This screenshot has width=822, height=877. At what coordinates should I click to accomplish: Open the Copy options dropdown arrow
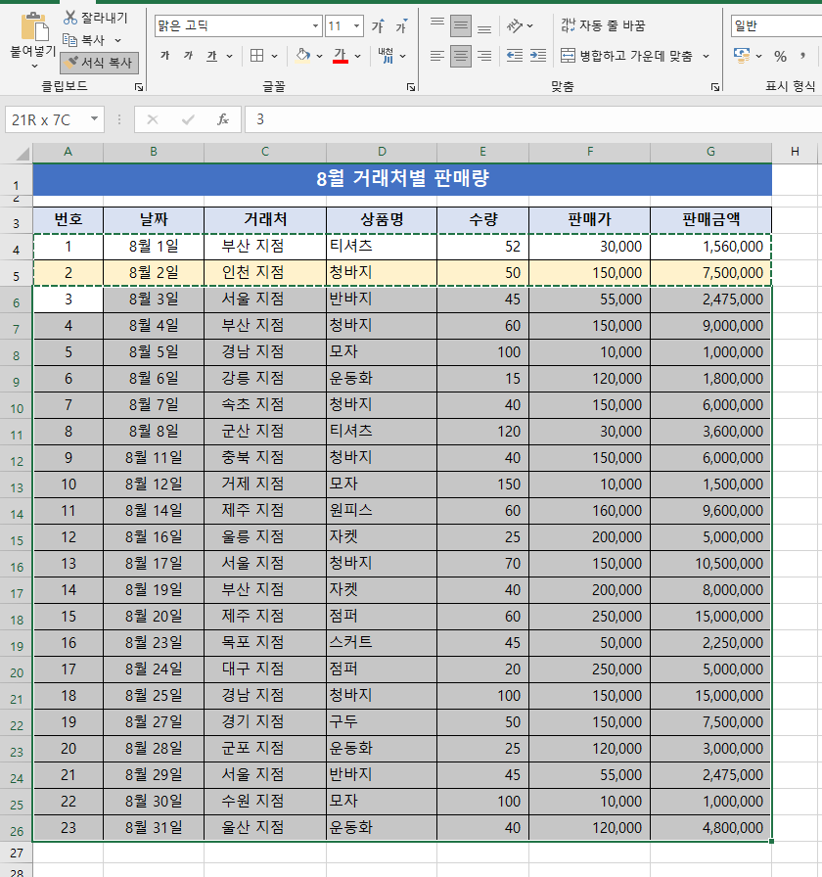118,40
